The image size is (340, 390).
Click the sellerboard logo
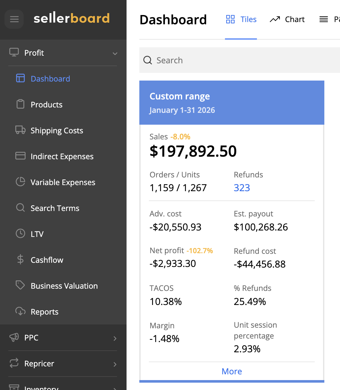tap(72, 19)
